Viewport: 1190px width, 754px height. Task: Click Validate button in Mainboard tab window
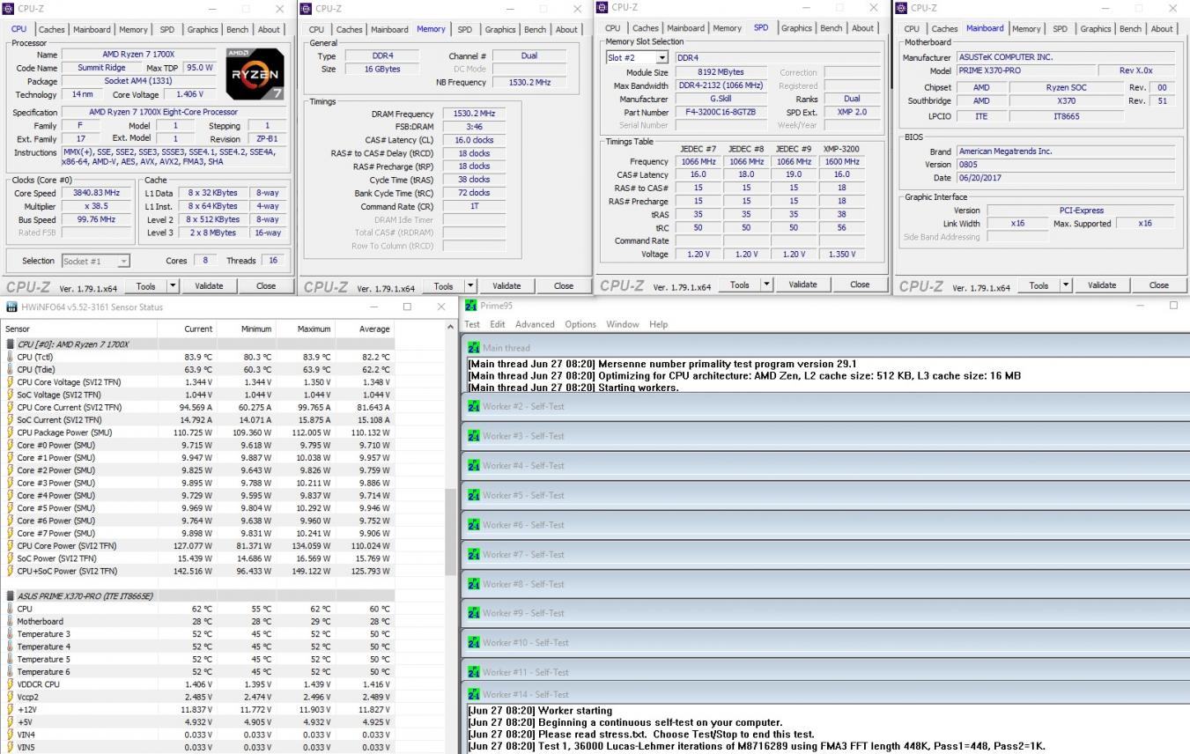click(1102, 285)
